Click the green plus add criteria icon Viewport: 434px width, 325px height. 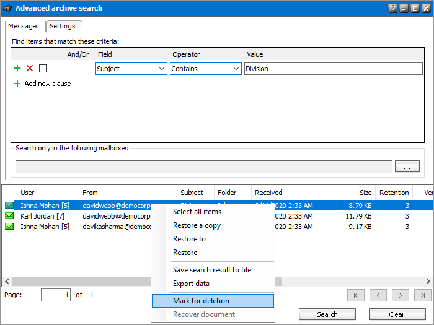[x=17, y=69]
